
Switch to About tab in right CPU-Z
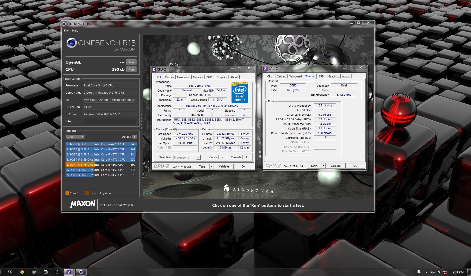[346, 76]
